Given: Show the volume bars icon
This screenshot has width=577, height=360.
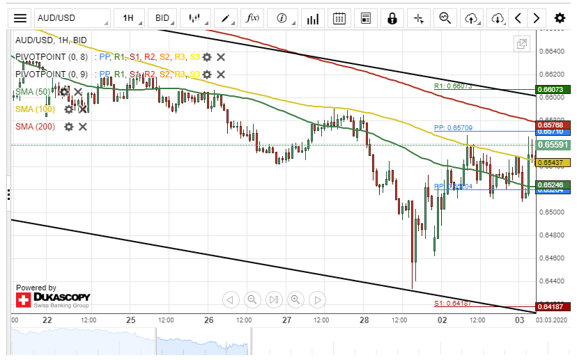Looking at the screenshot, I should [313, 18].
